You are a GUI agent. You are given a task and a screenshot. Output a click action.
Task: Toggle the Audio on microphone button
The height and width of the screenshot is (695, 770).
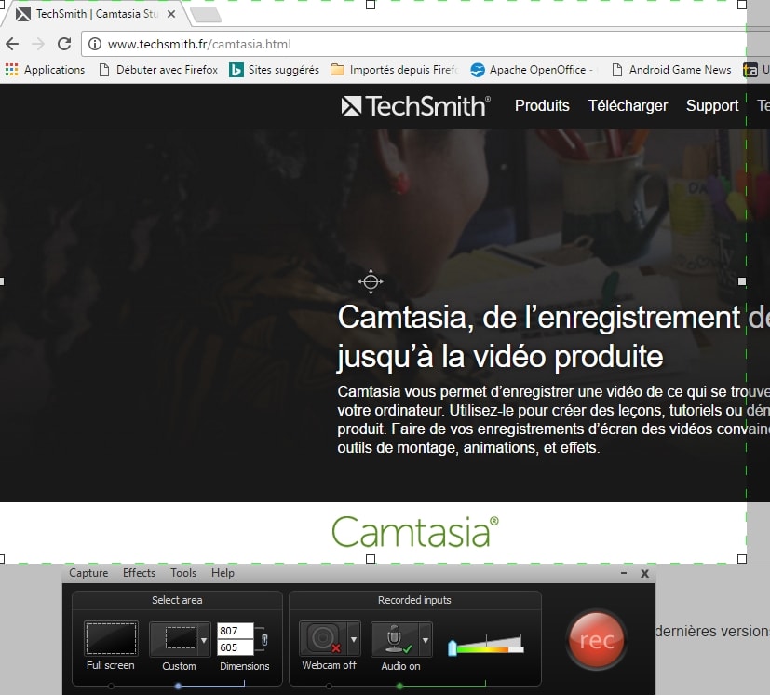click(x=395, y=639)
